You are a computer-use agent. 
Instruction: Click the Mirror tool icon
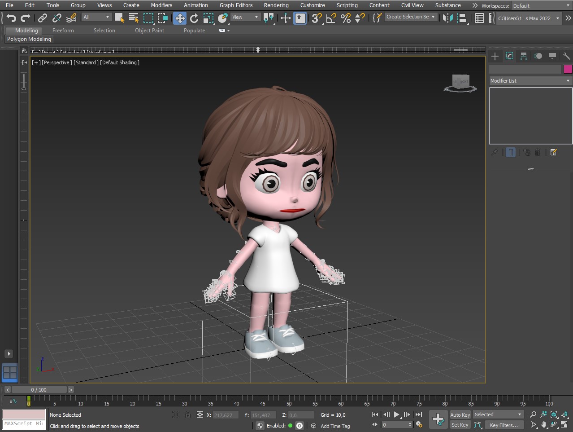(x=447, y=18)
